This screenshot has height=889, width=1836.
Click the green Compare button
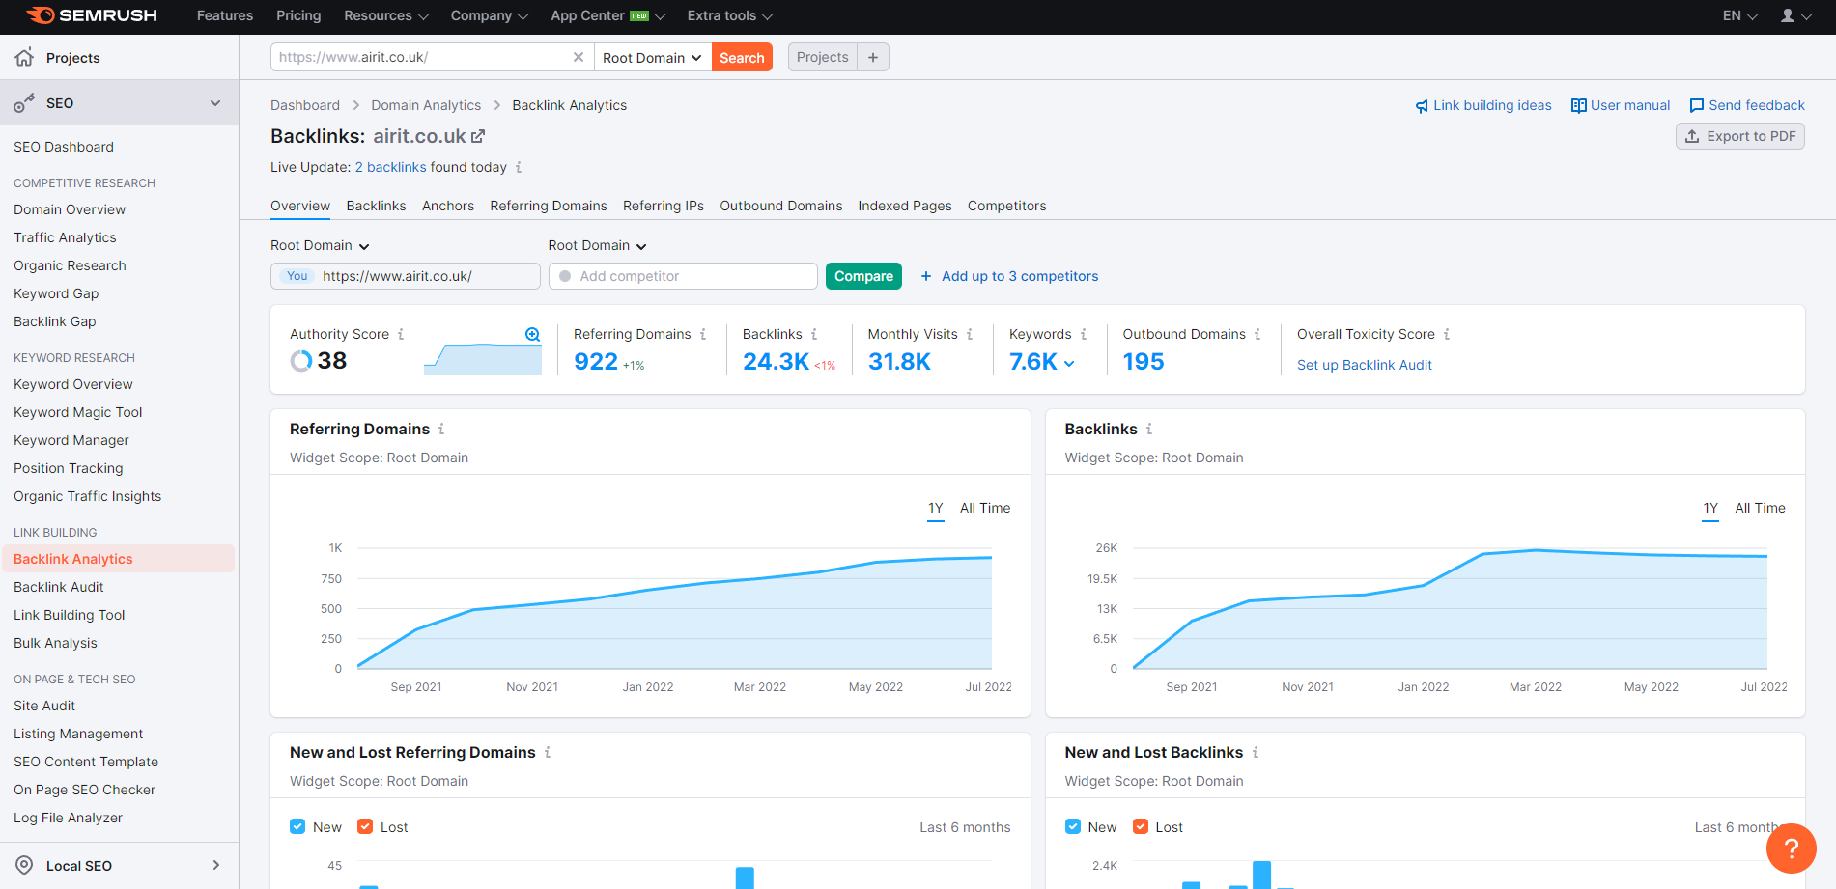pyautogui.click(x=862, y=276)
